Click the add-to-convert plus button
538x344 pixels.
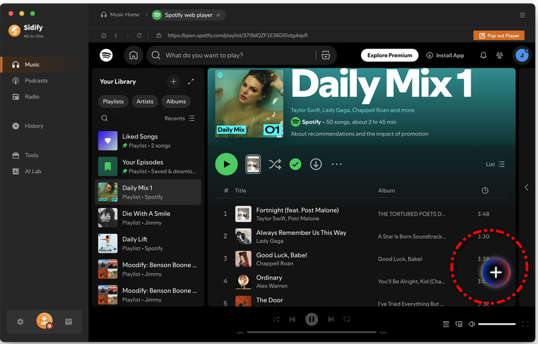pos(496,272)
